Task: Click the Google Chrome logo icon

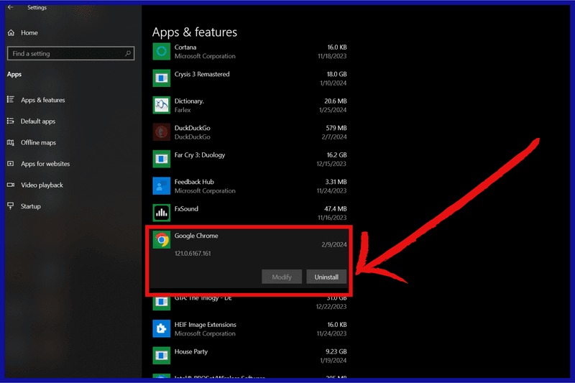Action: (x=162, y=240)
